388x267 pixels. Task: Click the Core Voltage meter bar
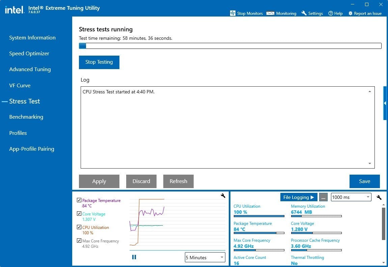[x=316, y=233]
